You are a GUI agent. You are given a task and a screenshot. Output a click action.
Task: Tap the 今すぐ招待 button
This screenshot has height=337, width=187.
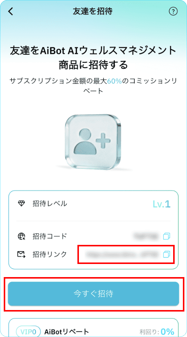[x=93, y=294]
